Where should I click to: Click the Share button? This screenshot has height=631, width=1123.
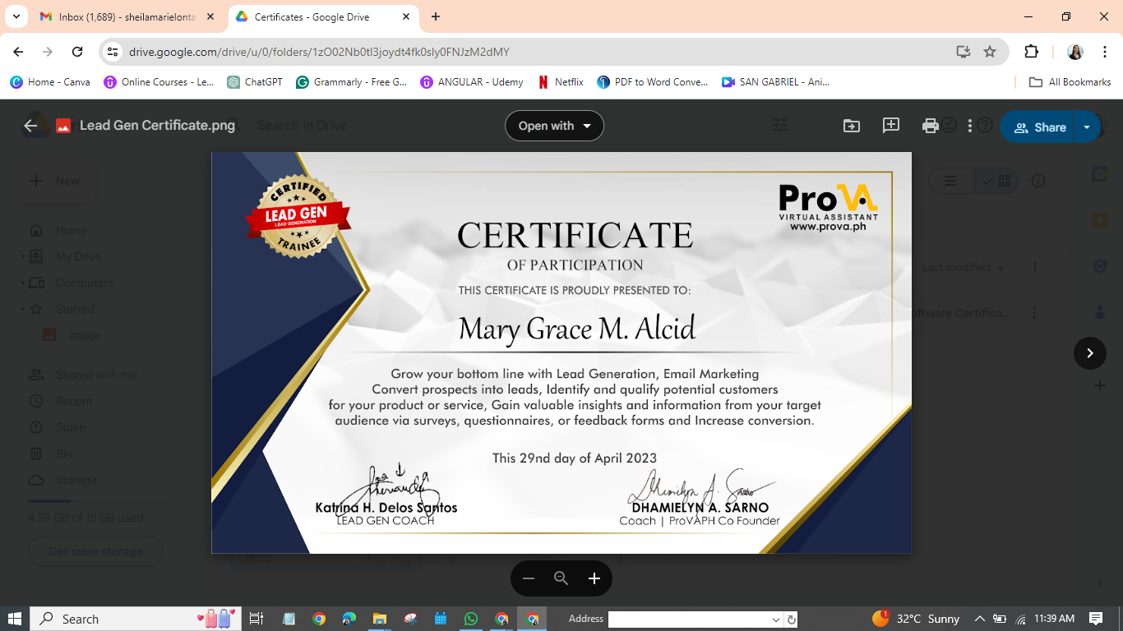[x=1039, y=127]
